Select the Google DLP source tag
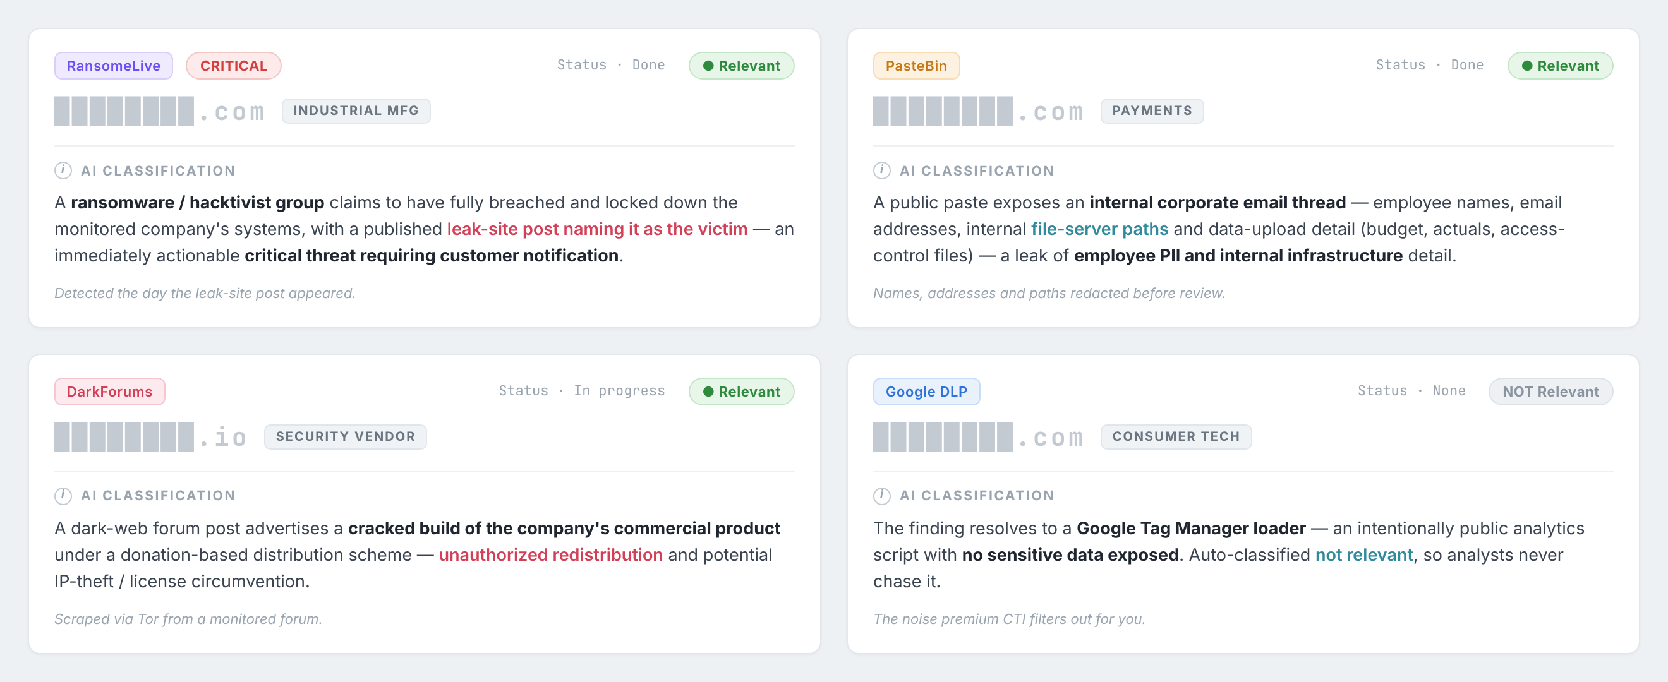Screen dimensions: 1668x682 (x=927, y=392)
